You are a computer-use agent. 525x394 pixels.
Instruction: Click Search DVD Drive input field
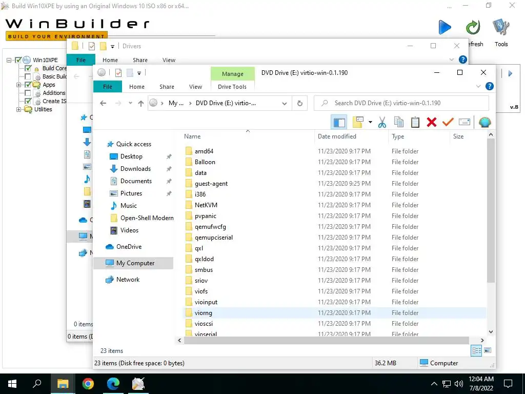[x=401, y=103]
